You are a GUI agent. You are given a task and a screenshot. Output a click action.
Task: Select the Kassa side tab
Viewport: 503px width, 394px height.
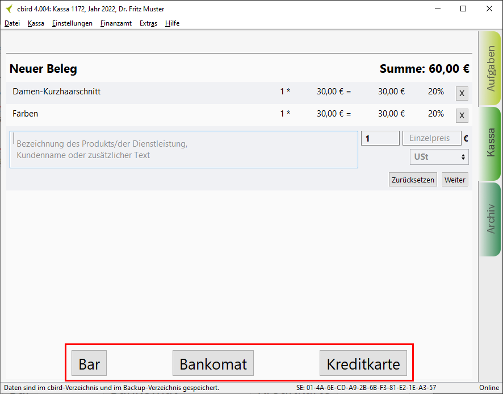pos(490,143)
